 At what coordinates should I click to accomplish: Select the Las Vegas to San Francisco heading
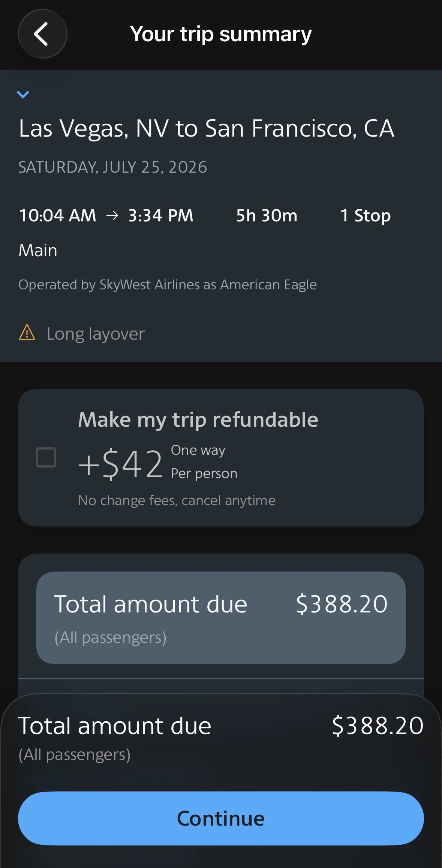click(206, 129)
